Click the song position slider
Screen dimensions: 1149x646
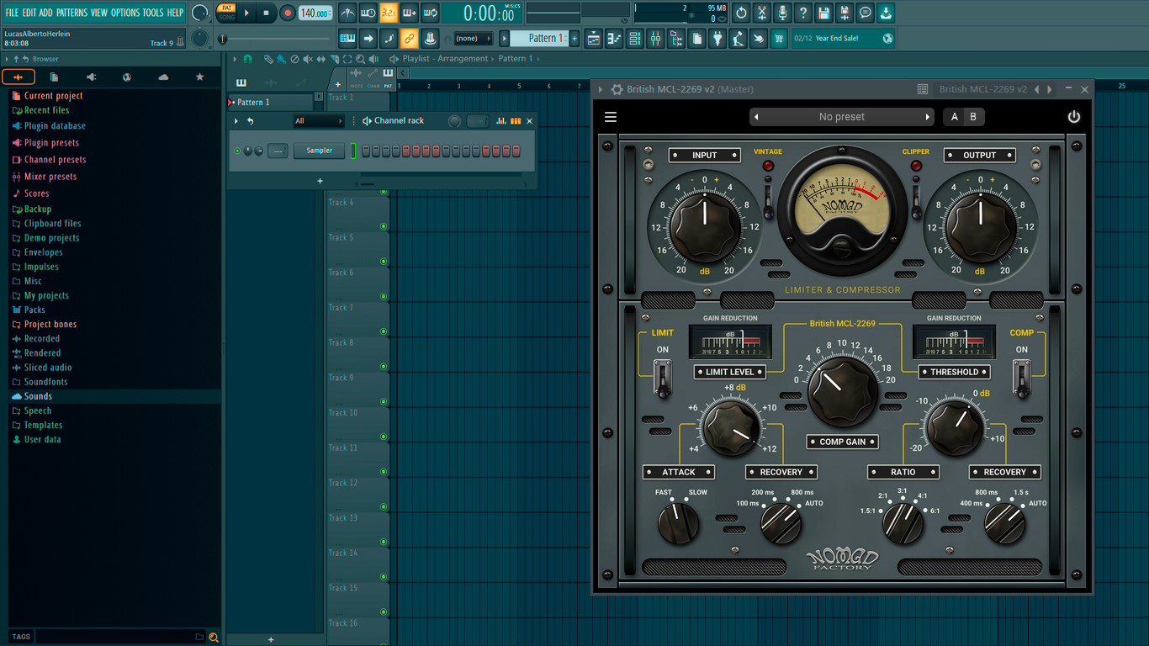pyautogui.click(x=276, y=39)
